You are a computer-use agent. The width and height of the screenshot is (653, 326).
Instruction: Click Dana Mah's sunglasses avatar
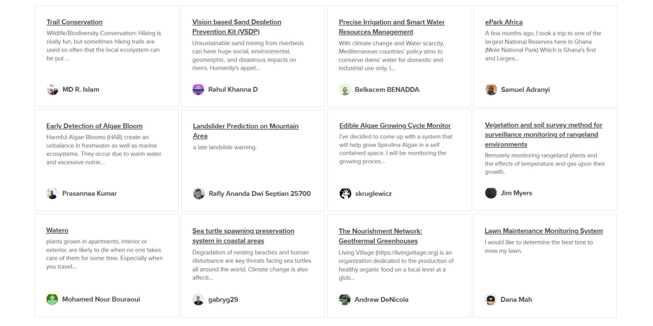tap(491, 300)
